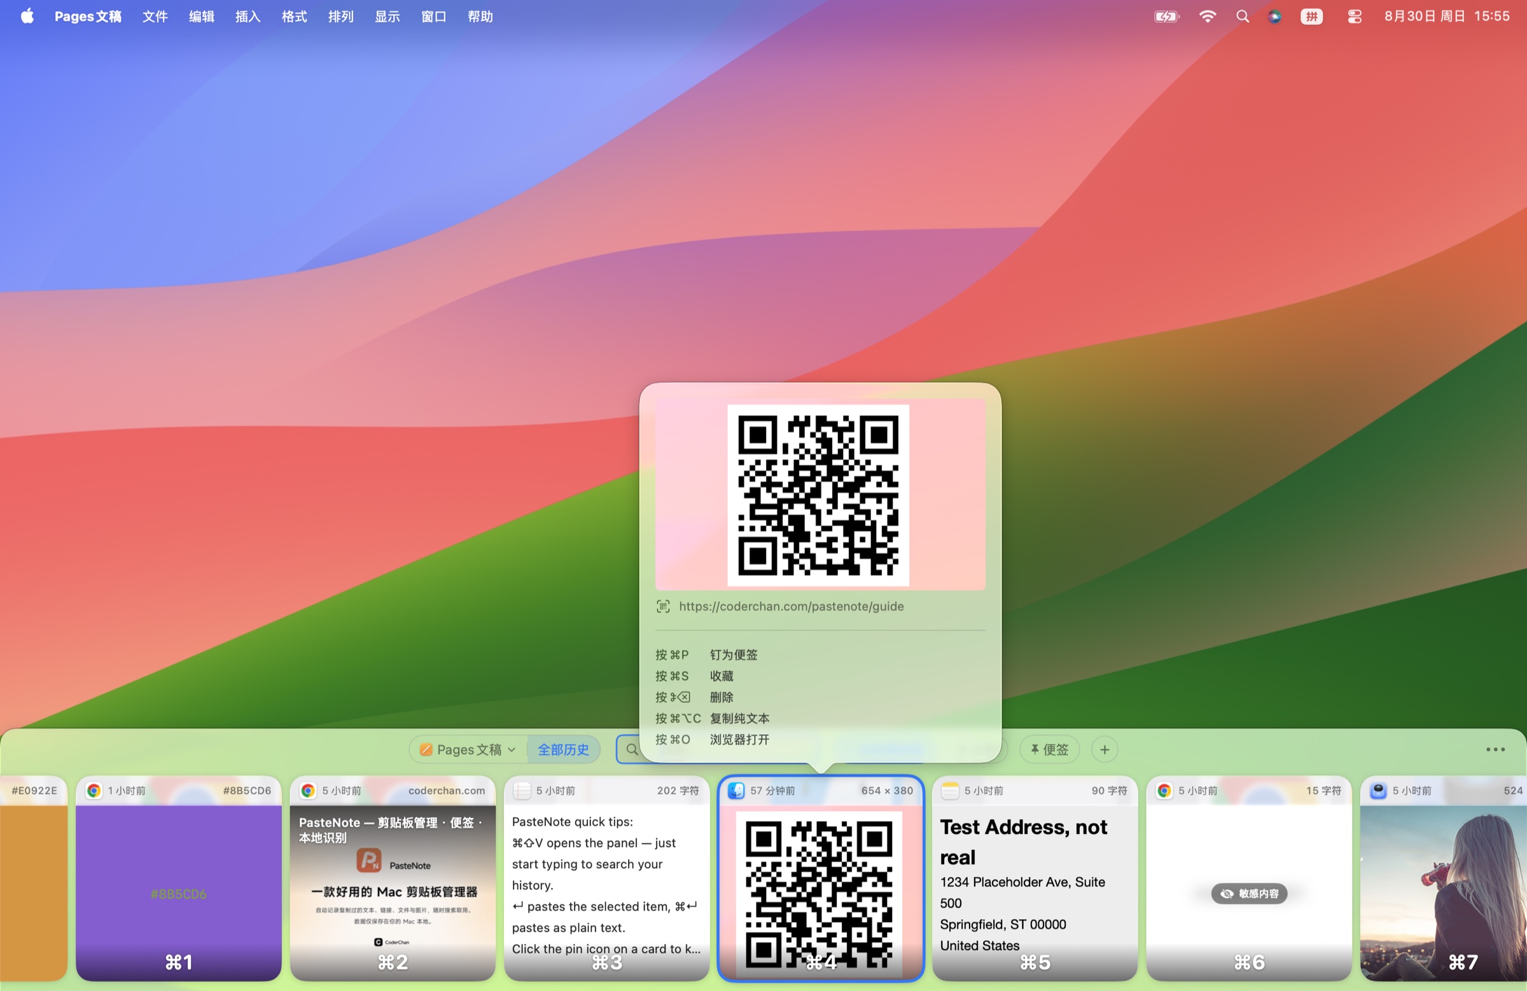Click the app icon on the 202 字符 card
Viewport: 1527px width, 991px height.
pyautogui.click(x=522, y=791)
